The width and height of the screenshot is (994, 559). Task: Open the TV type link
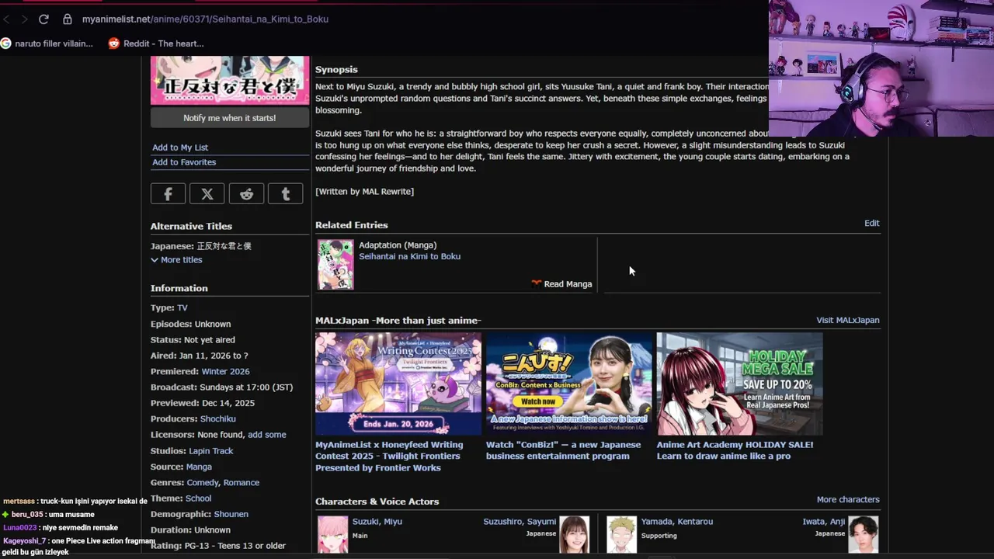(182, 308)
